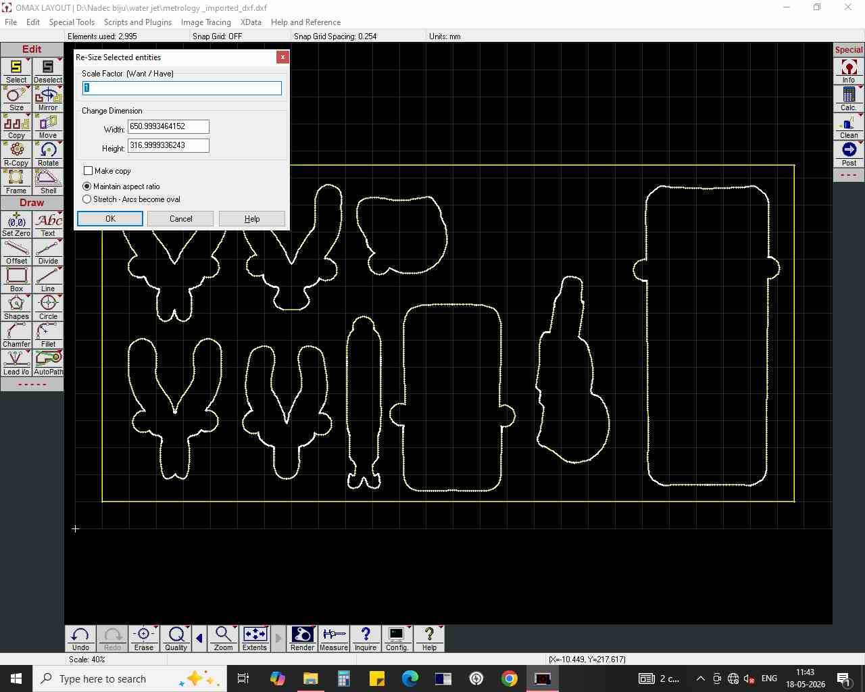
Task: Activate the Shell tool
Action: 48,182
